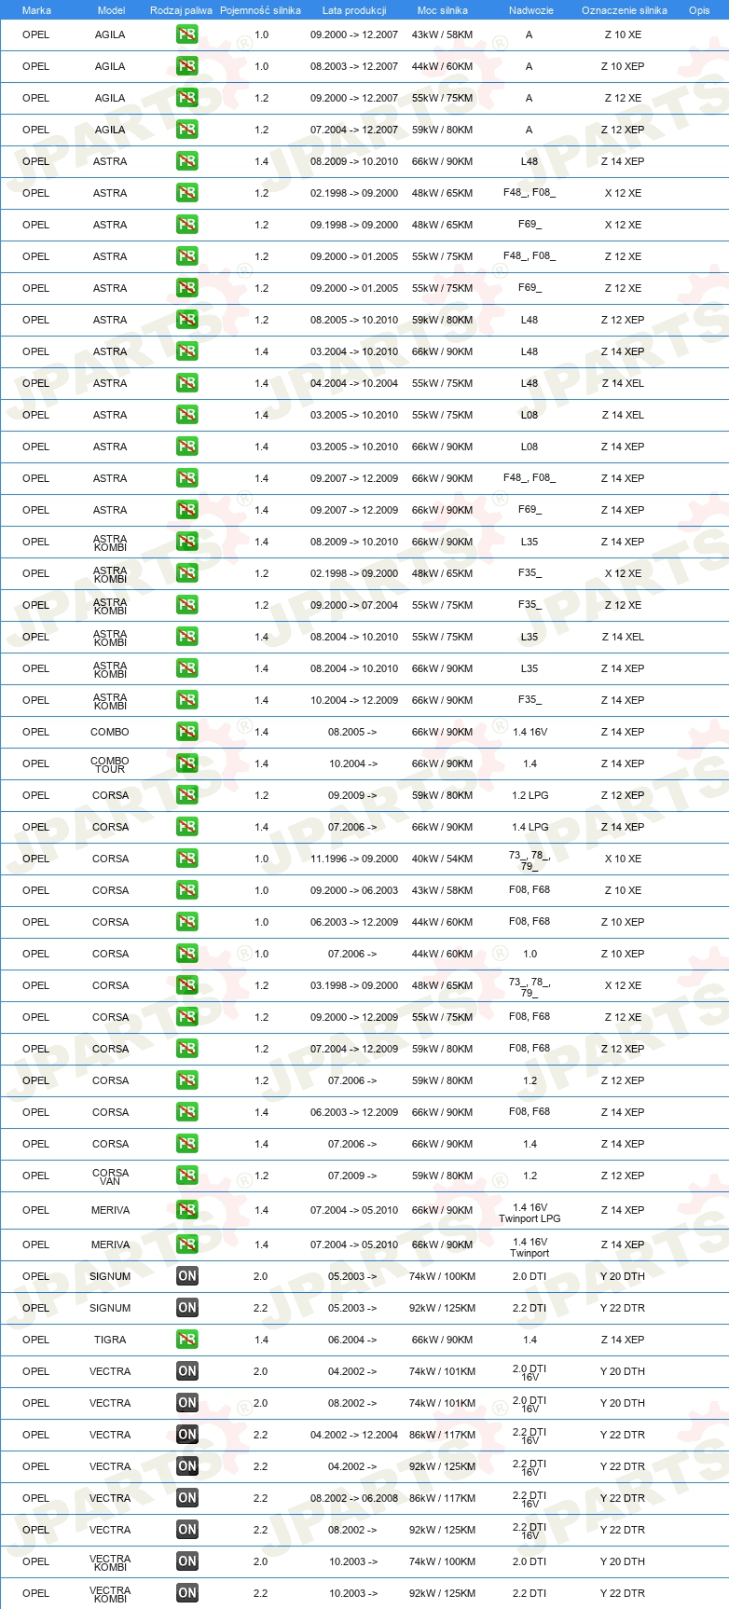Click the '40kW / 54KM' power cell
Viewport: 729px width, 1609px height.
tap(443, 859)
